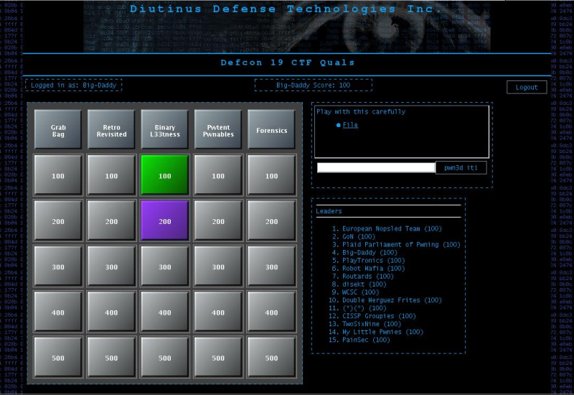Select leader 'Routards (100)'
574x395 pixels.
[368, 276]
